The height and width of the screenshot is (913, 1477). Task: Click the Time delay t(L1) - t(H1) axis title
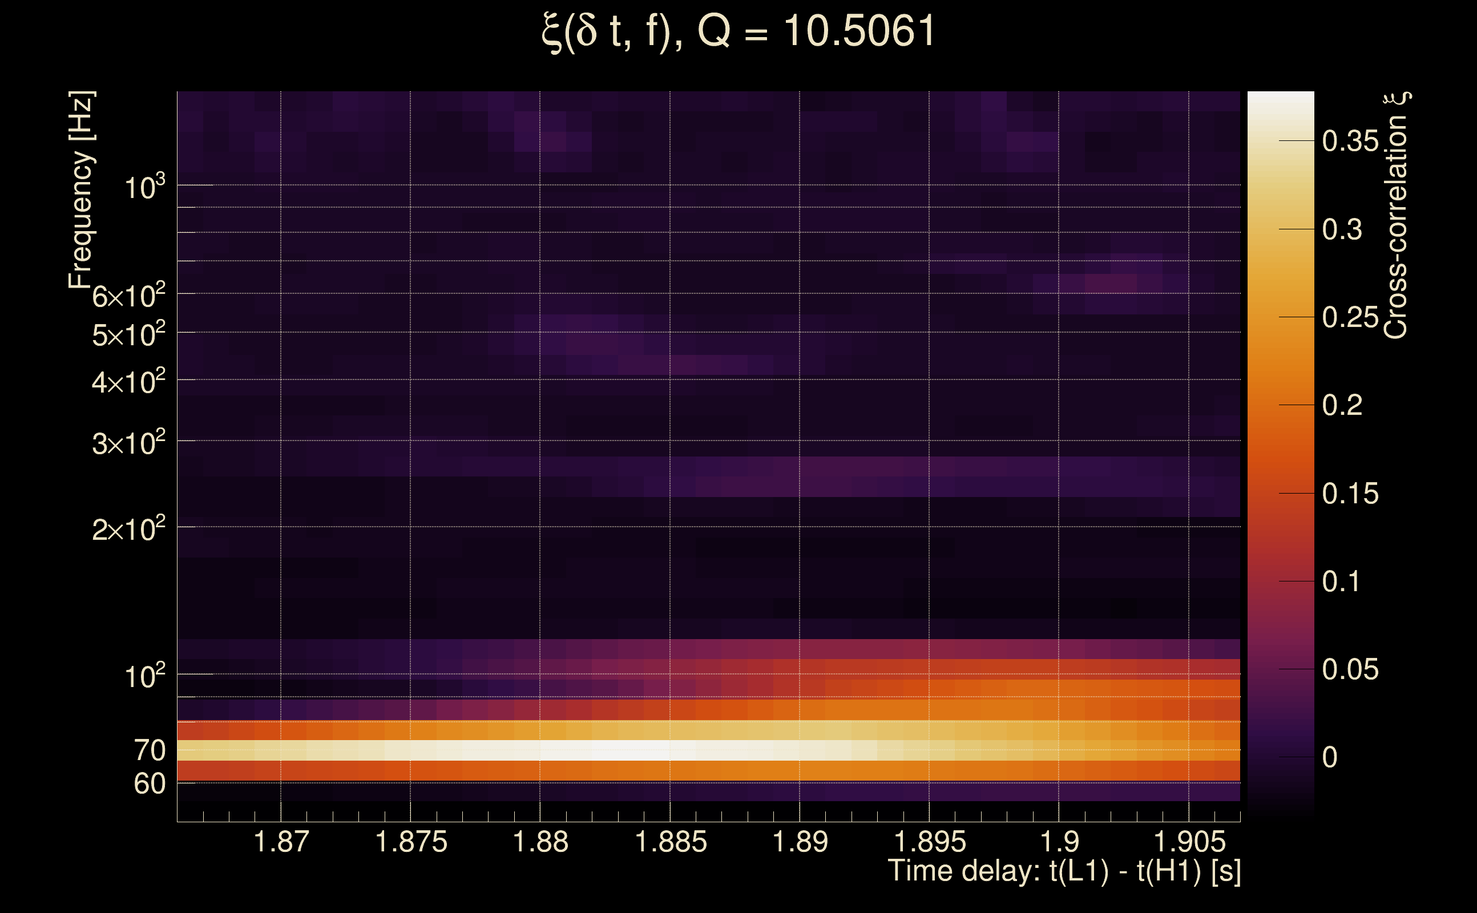pyautogui.click(x=1064, y=871)
